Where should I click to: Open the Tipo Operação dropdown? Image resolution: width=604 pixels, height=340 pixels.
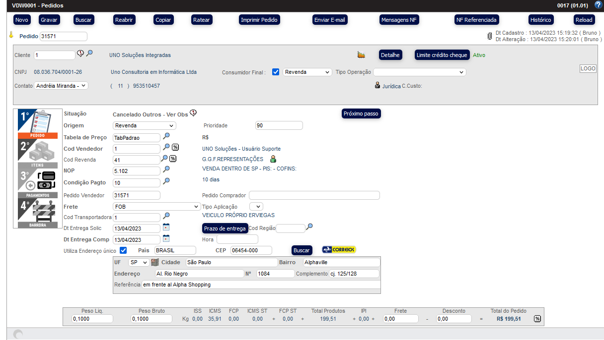point(419,72)
